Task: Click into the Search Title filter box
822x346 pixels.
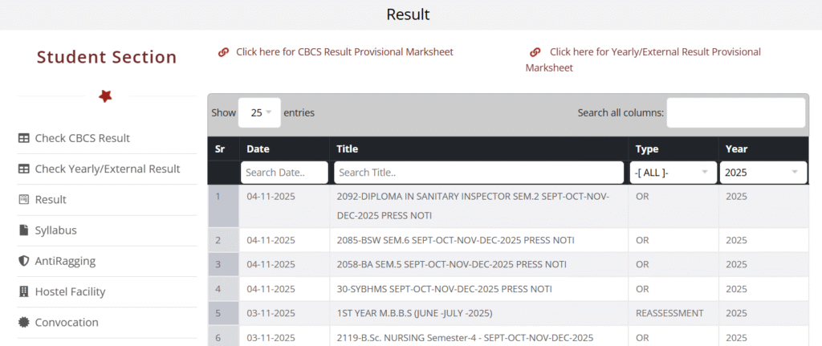Action: (478, 173)
